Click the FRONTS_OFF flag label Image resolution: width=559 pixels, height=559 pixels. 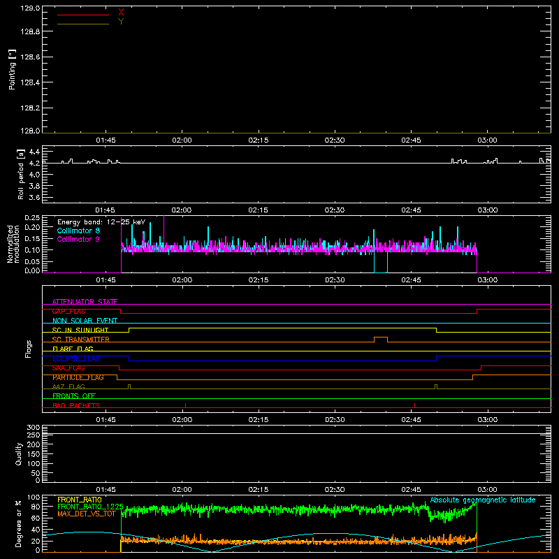coord(74,396)
